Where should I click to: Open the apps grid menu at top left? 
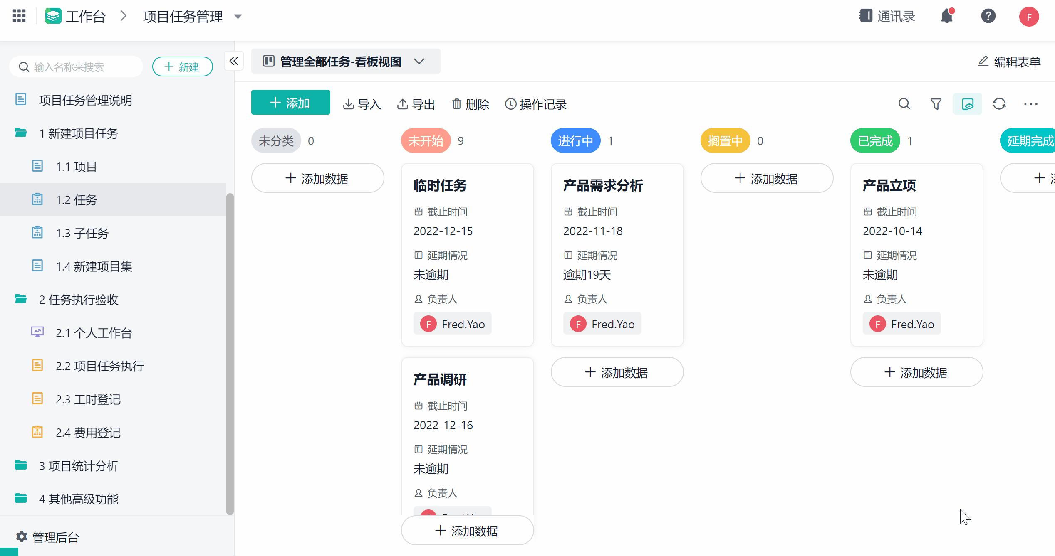(x=18, y=16)
